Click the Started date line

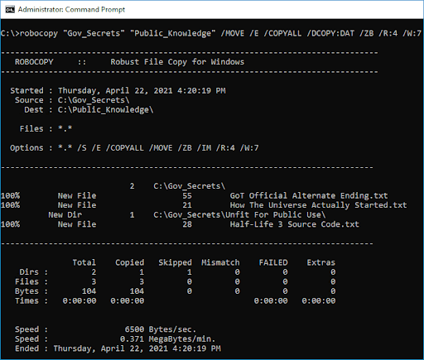coord(118,90)
